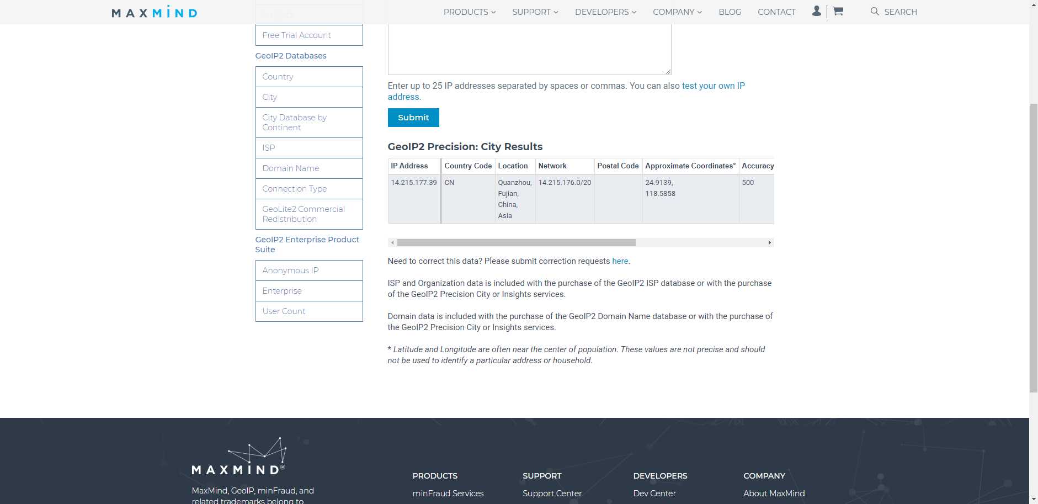
Task: Select City database in sidebar
Action: 309,97
